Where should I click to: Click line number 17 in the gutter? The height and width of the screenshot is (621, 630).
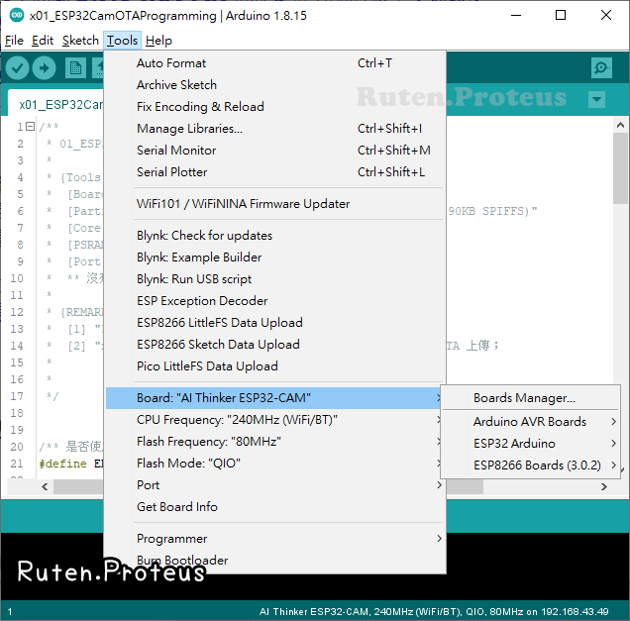click(x=17, y=396)
